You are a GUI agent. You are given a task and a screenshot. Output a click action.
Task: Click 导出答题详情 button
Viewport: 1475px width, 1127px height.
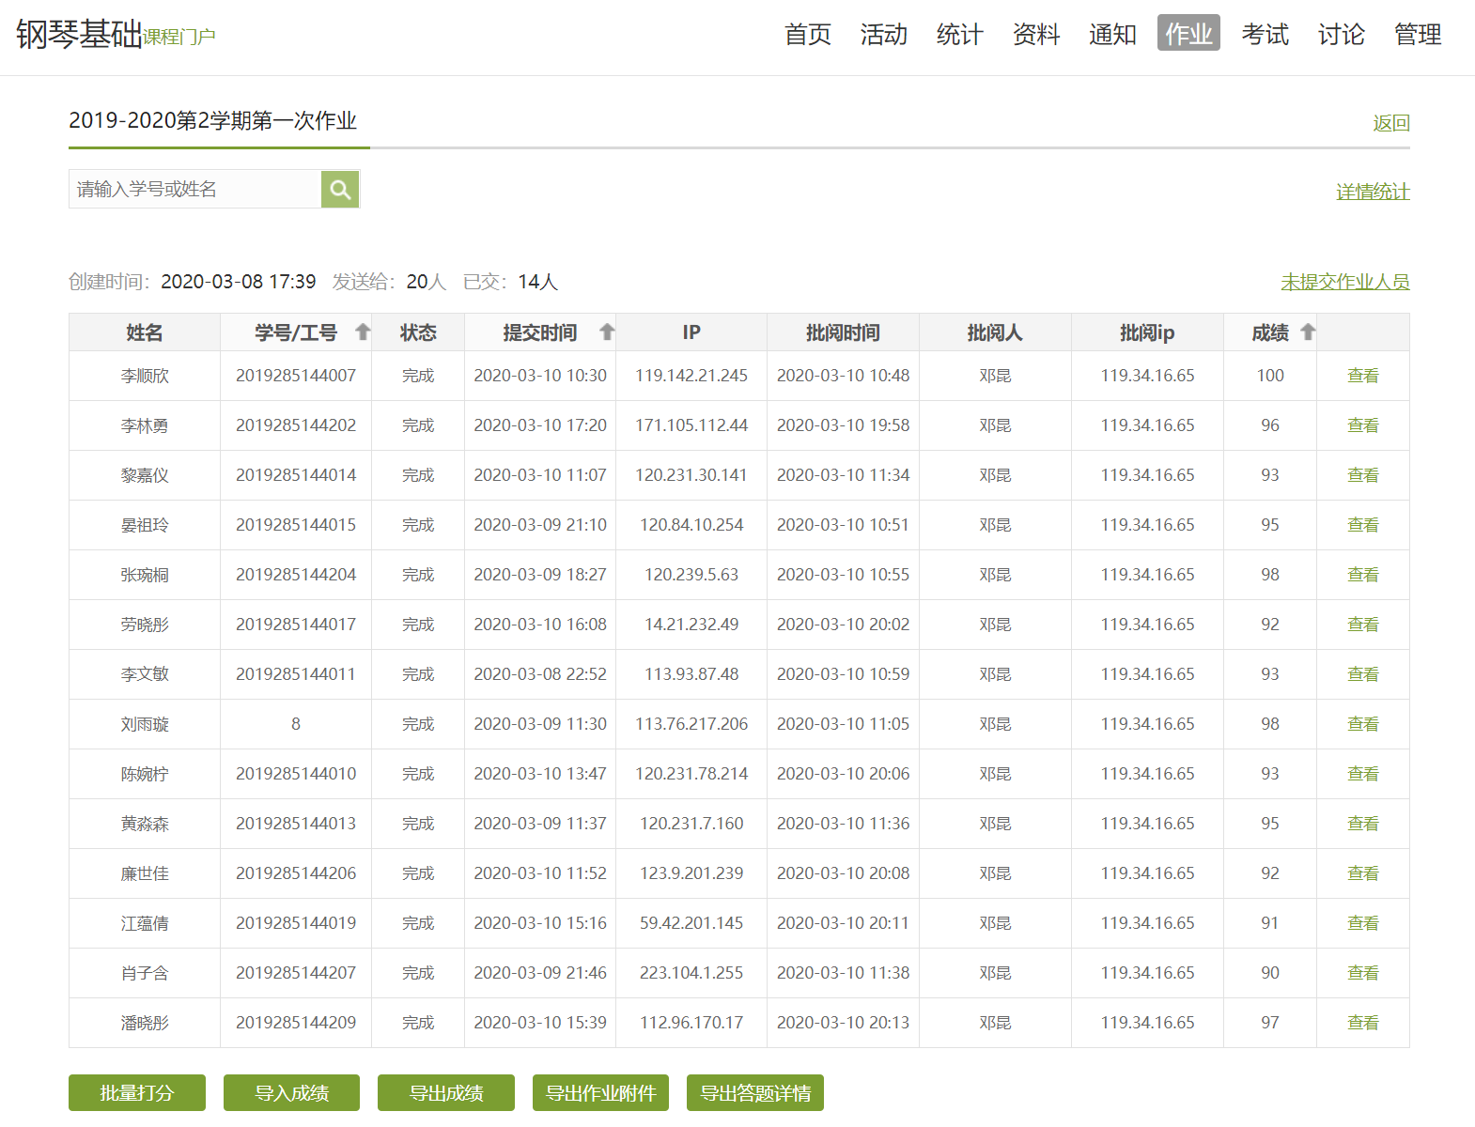[x=755, y=1093]
